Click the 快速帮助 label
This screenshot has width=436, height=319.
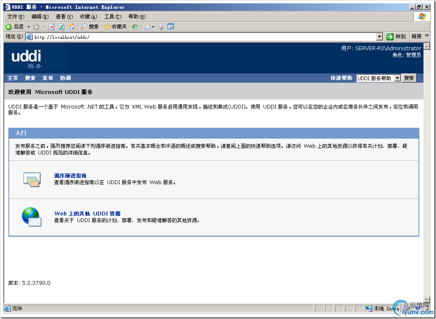click(x=341, y=78)
